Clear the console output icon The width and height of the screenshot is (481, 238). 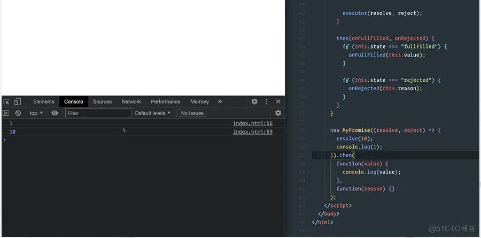point(18,113)
